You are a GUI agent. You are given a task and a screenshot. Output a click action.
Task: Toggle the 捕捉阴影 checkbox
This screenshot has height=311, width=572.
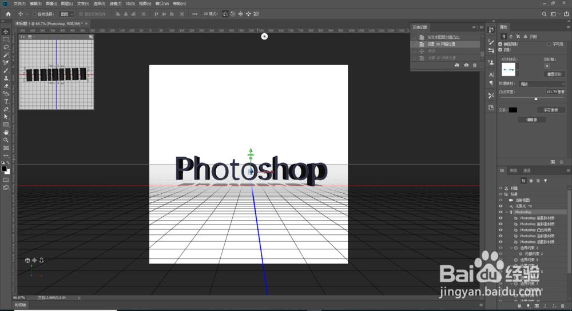[x=500, y=44]
